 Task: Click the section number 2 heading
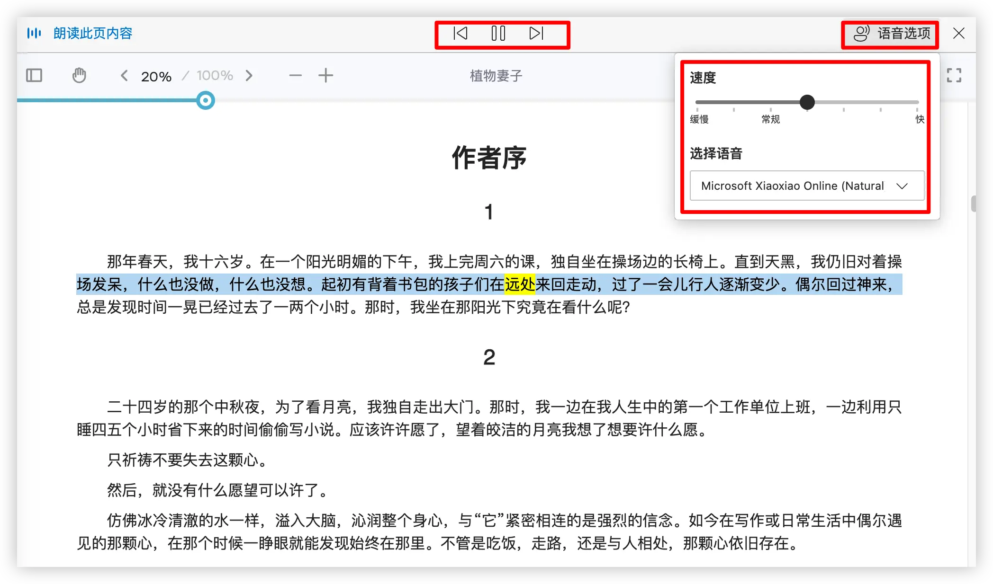coord(489,357)
